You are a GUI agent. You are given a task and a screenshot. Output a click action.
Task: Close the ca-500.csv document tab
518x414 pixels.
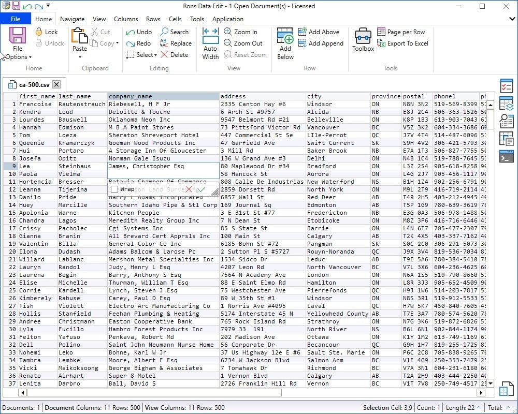click(56, 84)
